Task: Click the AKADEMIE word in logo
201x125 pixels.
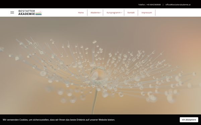Action: (27, 14)
